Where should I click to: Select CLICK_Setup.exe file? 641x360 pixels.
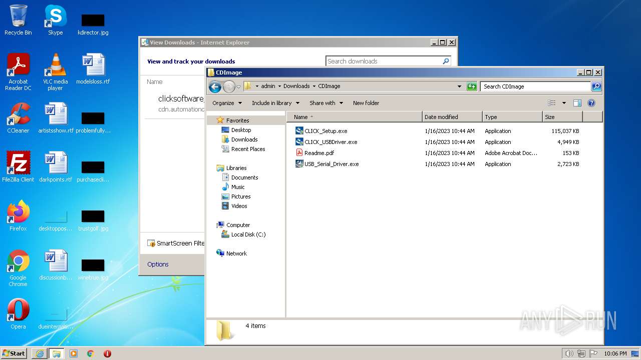322,131
